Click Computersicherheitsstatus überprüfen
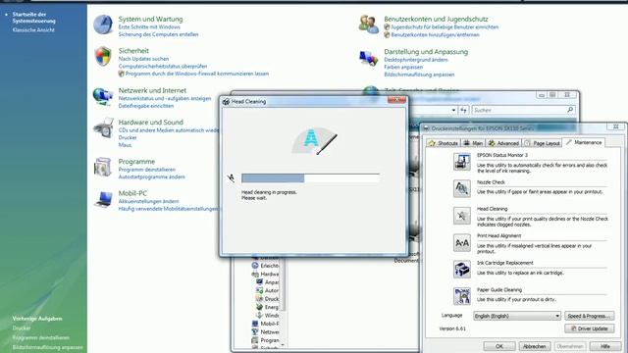Image resolution: width=628 pixels, height=353 pixels. (163, 67)
